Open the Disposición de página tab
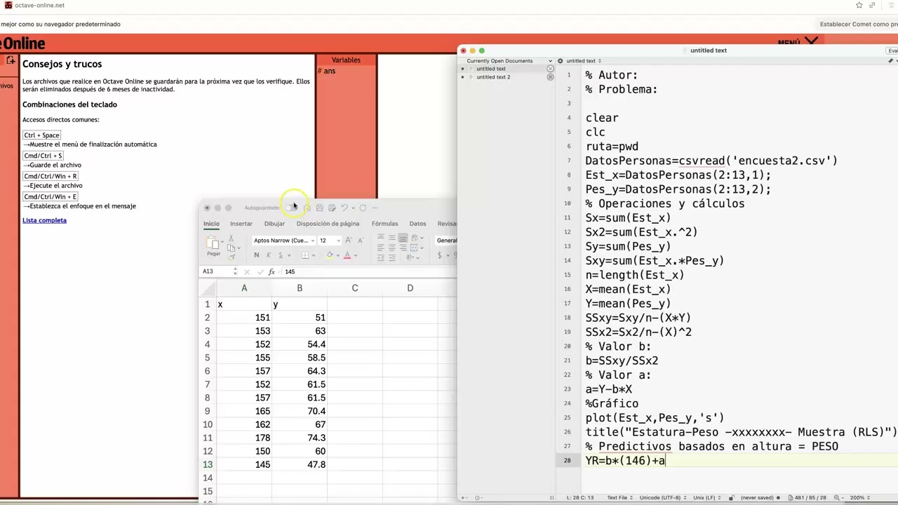Screen dimensions: 898x505 (x=328, y=224)
